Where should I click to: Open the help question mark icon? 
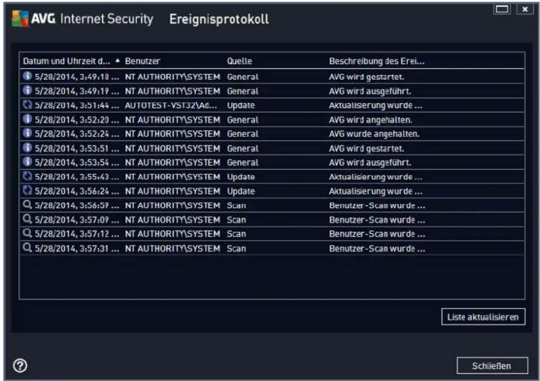[20, 365]
